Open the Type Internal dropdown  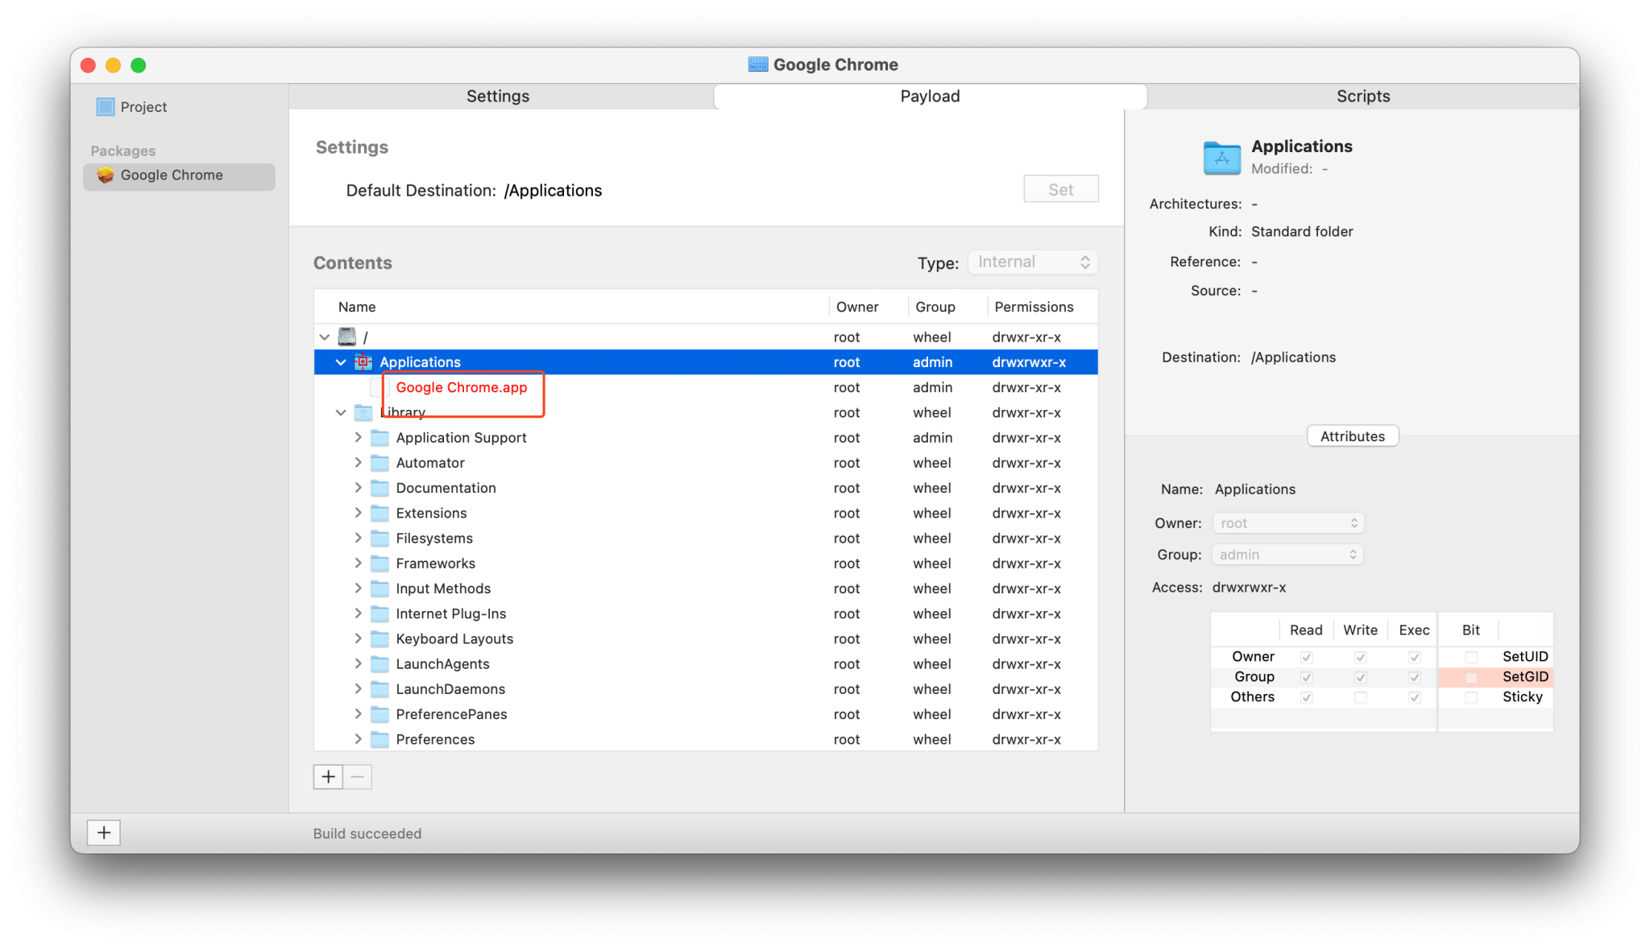click(1033, 262)
